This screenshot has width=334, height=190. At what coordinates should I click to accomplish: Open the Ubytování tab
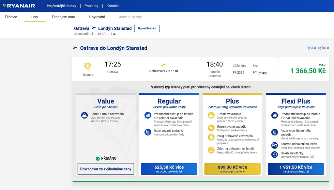97,17
